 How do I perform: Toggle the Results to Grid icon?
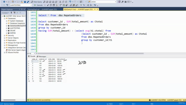[74, 5]
